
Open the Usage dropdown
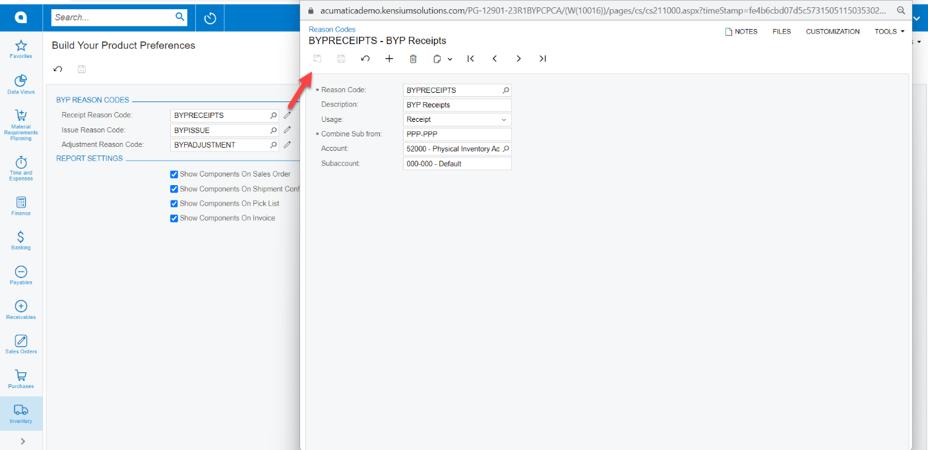click(x=505, y=119)
